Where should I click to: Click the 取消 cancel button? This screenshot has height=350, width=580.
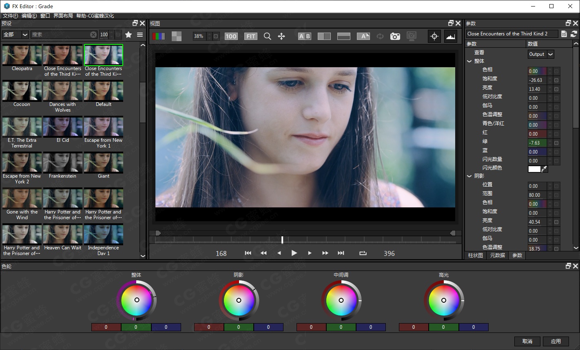[x=527, y=341]
